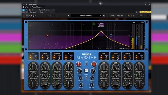This screenshot has width=168, height=95.
Task: Switch right Air band Shelf/Bell switch
Action: click(142, 58)
